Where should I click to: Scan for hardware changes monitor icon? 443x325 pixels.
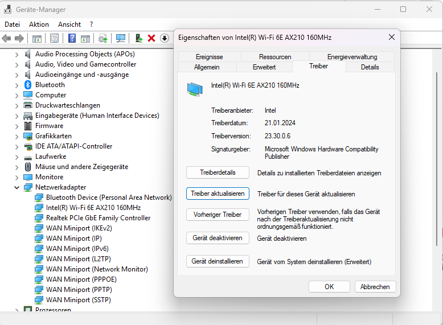pos(121,38)
